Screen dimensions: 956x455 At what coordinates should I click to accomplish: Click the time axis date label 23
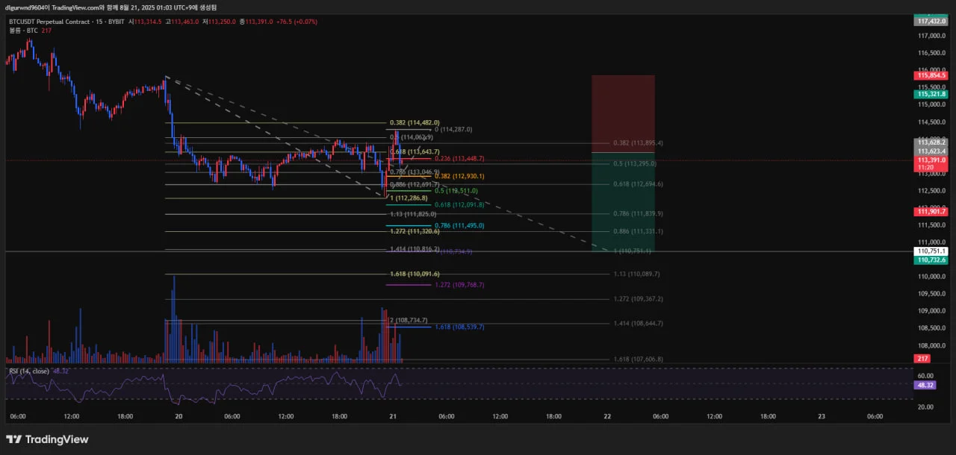tap(822, 417)
